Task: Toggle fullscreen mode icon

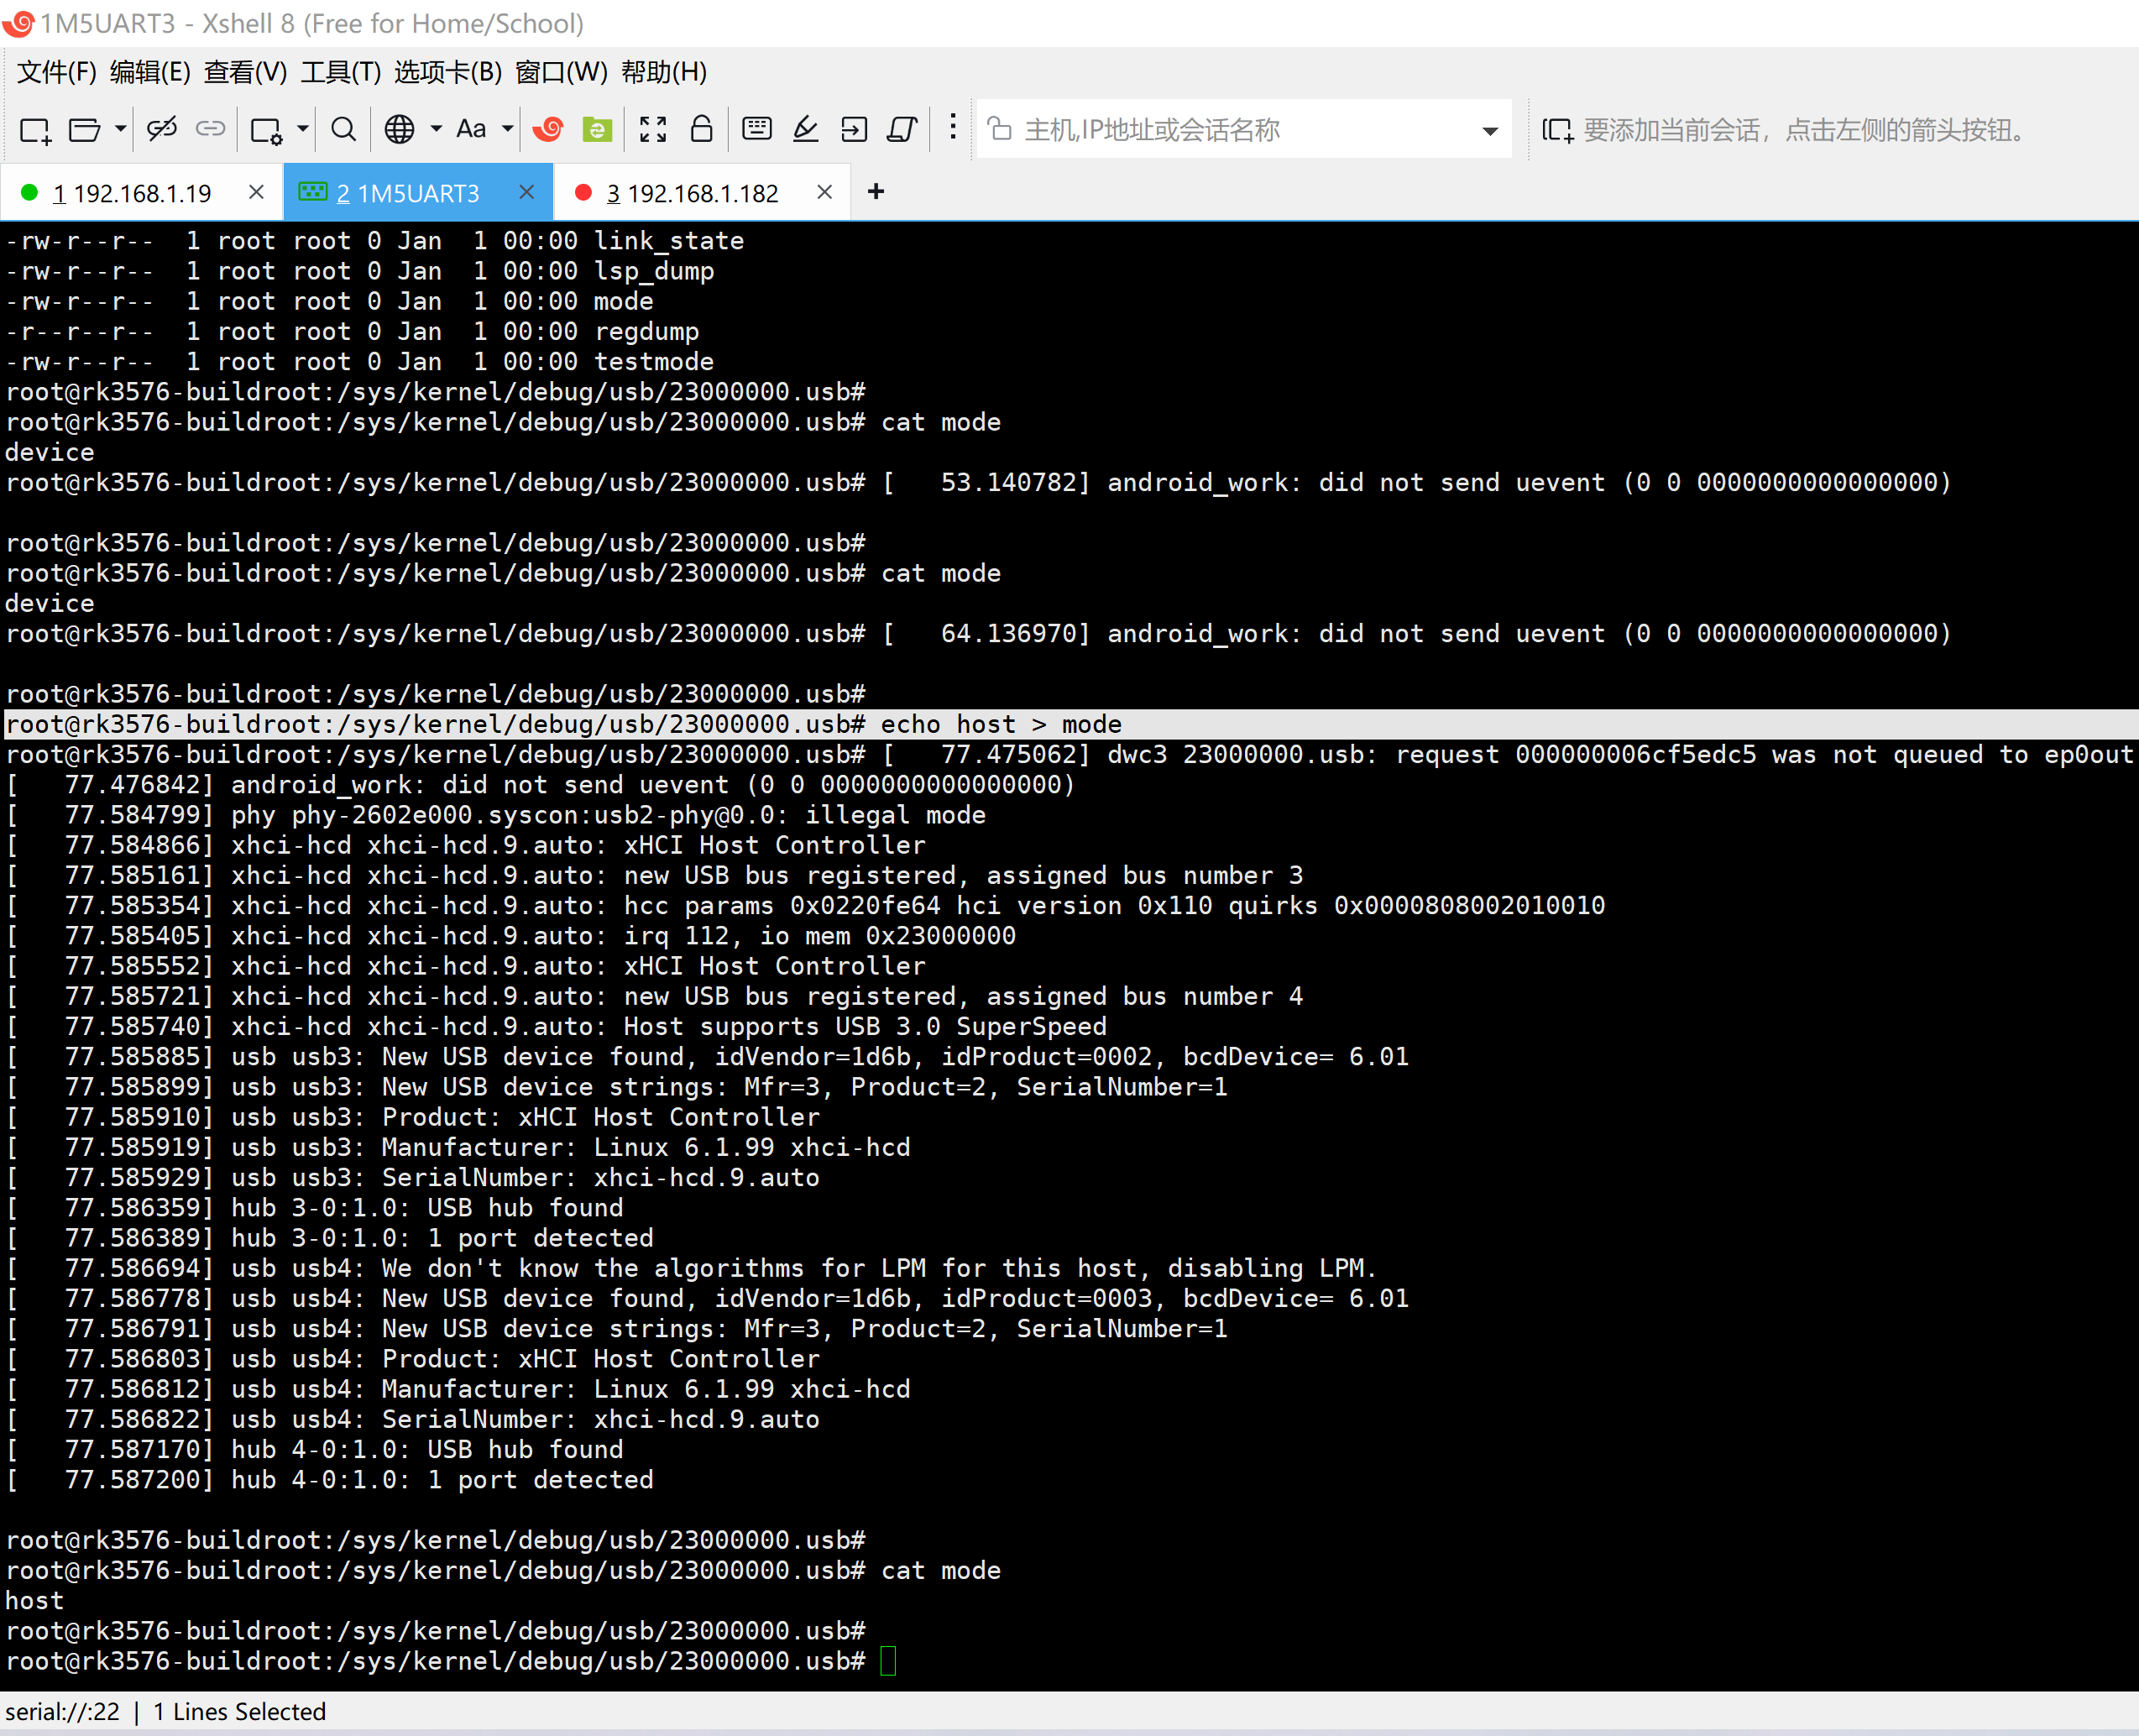Action: click(653, 129)
